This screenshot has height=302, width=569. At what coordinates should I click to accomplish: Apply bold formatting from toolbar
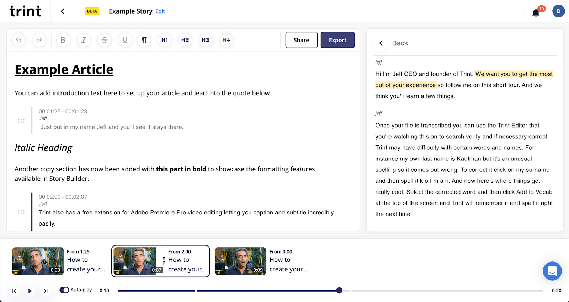(63, 40)
